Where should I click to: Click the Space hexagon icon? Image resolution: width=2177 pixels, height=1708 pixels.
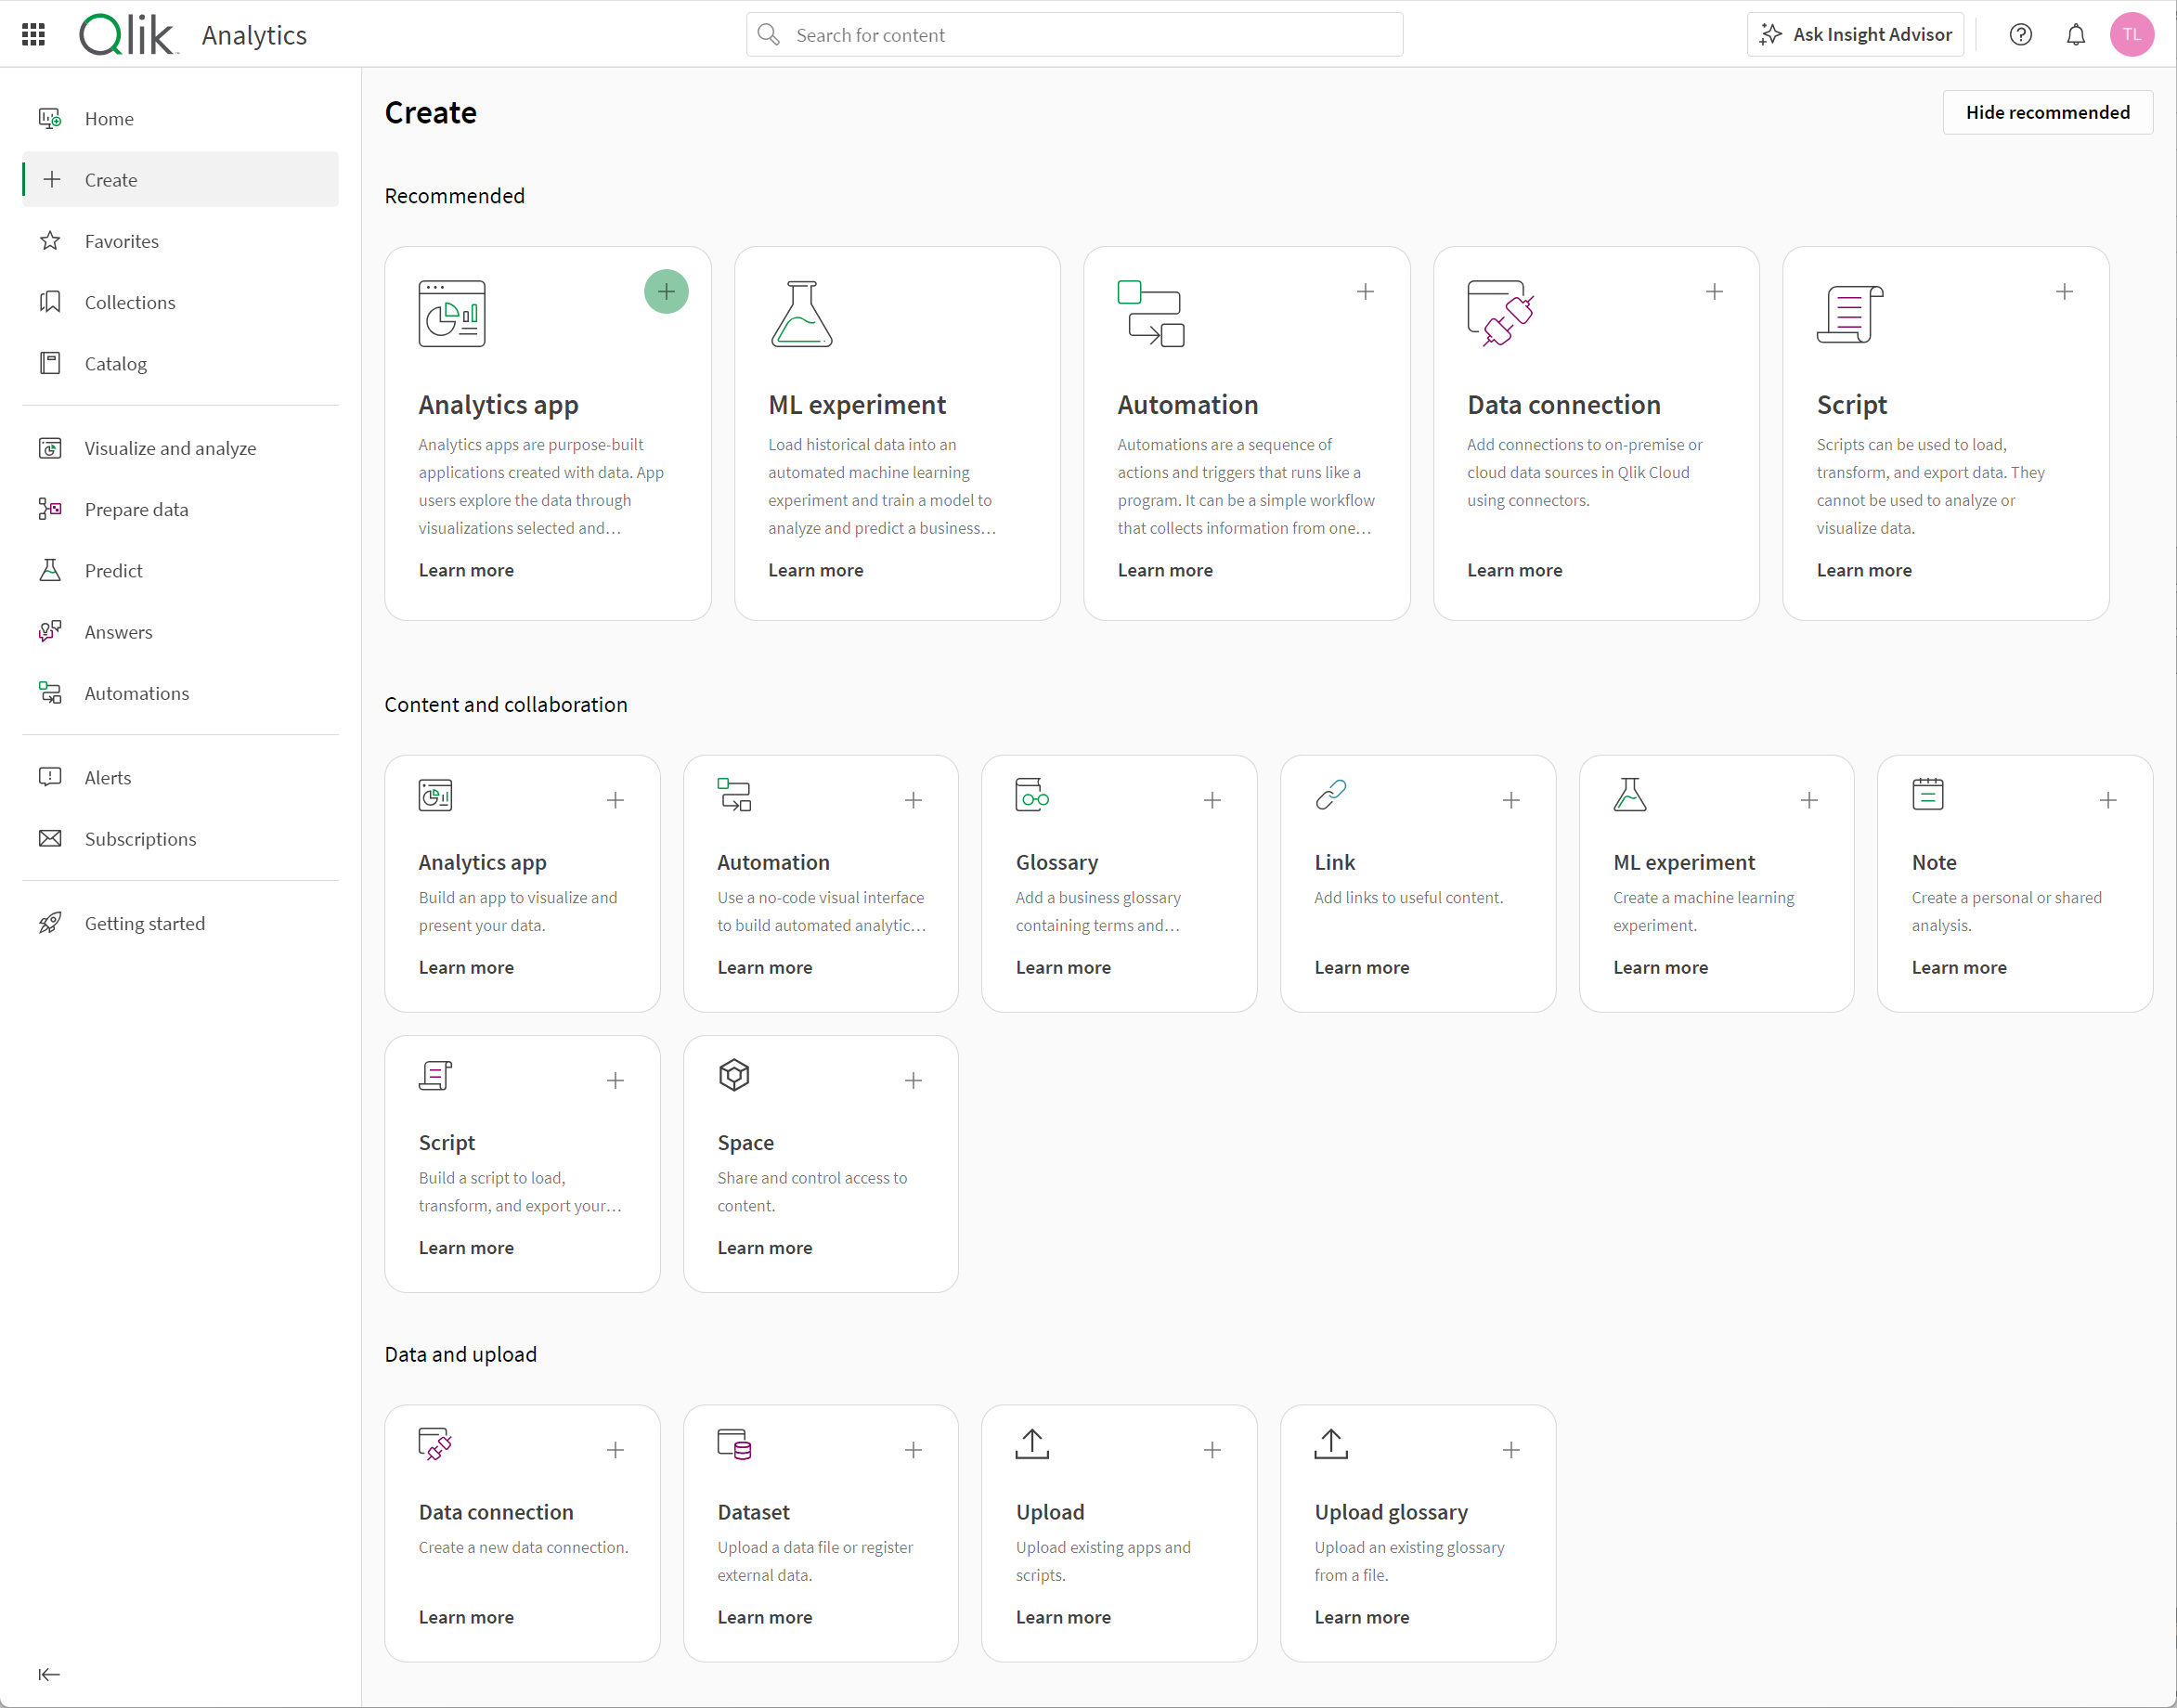pos(733,1076)
